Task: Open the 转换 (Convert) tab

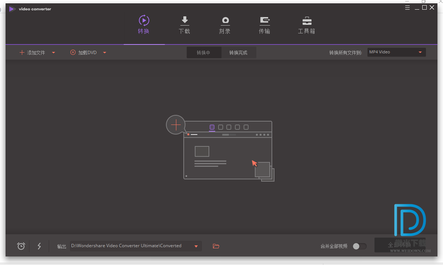Action: (x=144, y=24)
